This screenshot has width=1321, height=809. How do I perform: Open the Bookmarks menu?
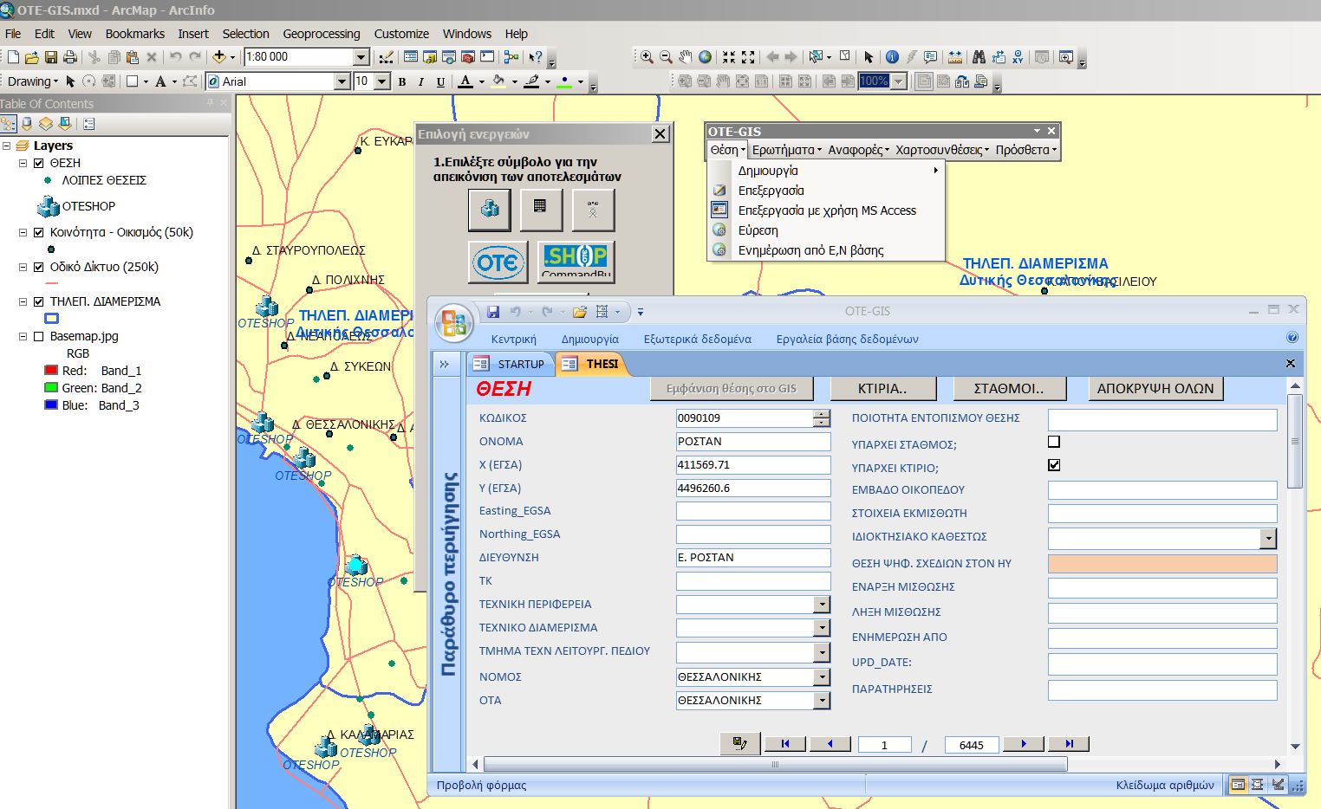click(x=135, y=34)
